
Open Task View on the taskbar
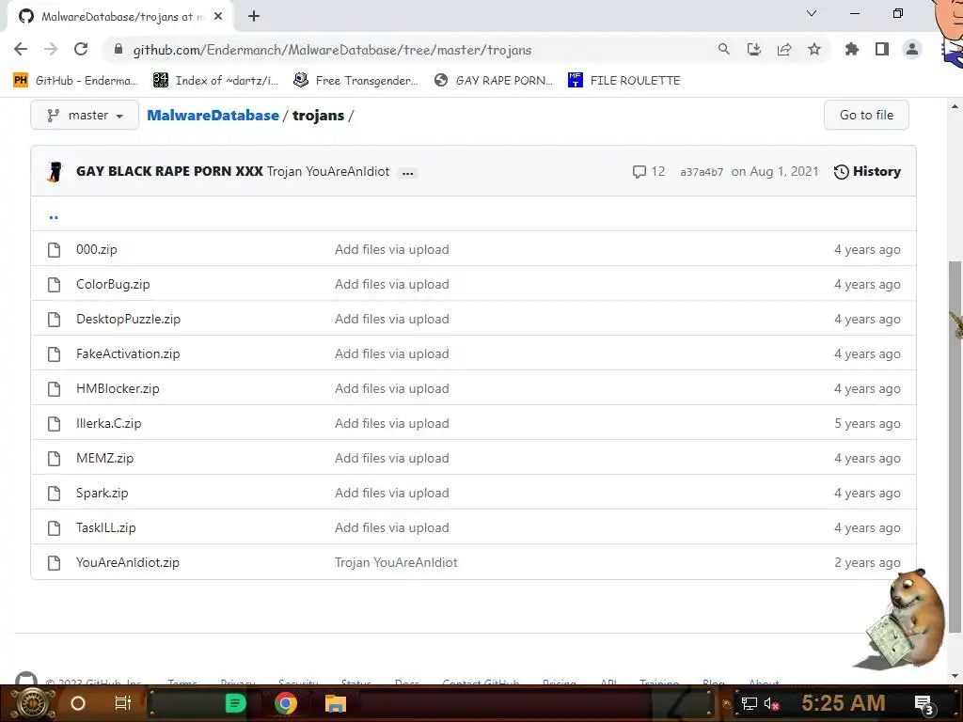point(123,703)
